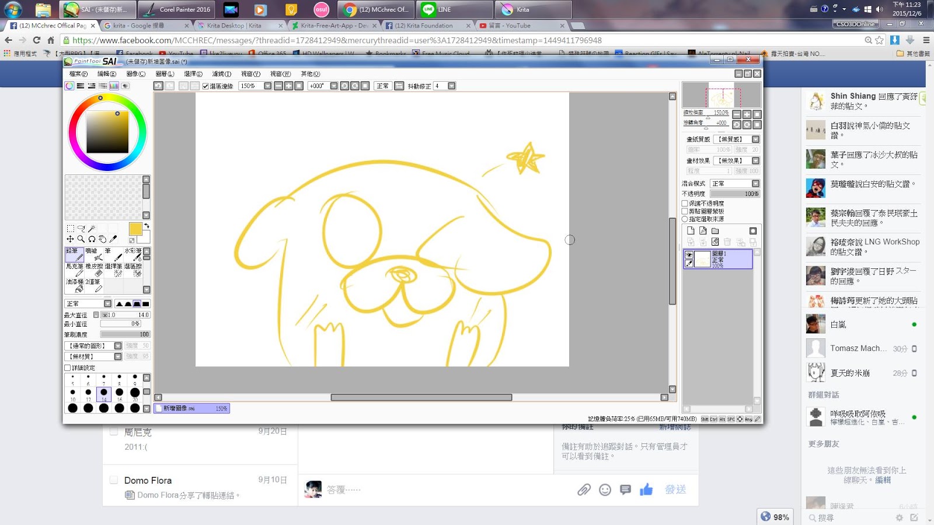
Task: Open the 畫材效果 effect dropdown
Action: coord(755,160)
